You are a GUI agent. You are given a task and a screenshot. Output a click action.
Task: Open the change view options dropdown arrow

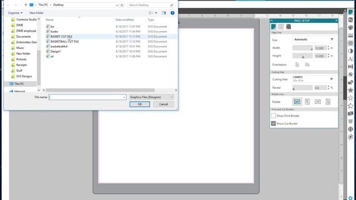pos(156,13)
